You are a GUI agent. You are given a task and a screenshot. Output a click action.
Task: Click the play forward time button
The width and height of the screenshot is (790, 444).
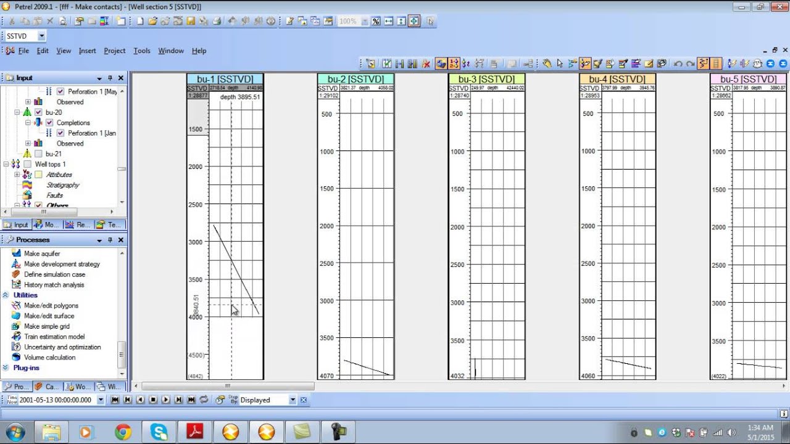pos(165,400)
